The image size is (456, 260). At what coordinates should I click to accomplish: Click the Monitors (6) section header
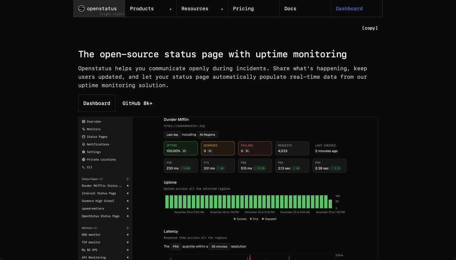(90, 228)
